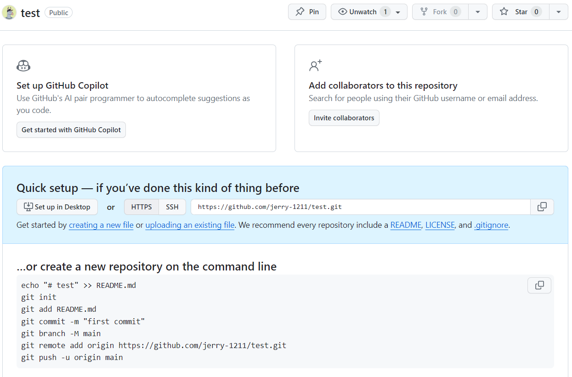The height and width of the screenshot is (377, 572).
Task: Click the fork count badge
Action: (456, 12)
